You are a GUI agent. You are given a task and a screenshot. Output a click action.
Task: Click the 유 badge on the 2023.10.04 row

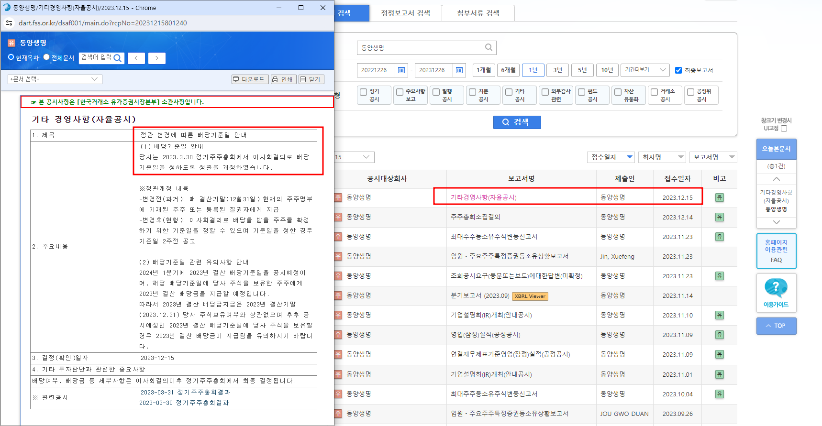(x=719, y=394)
